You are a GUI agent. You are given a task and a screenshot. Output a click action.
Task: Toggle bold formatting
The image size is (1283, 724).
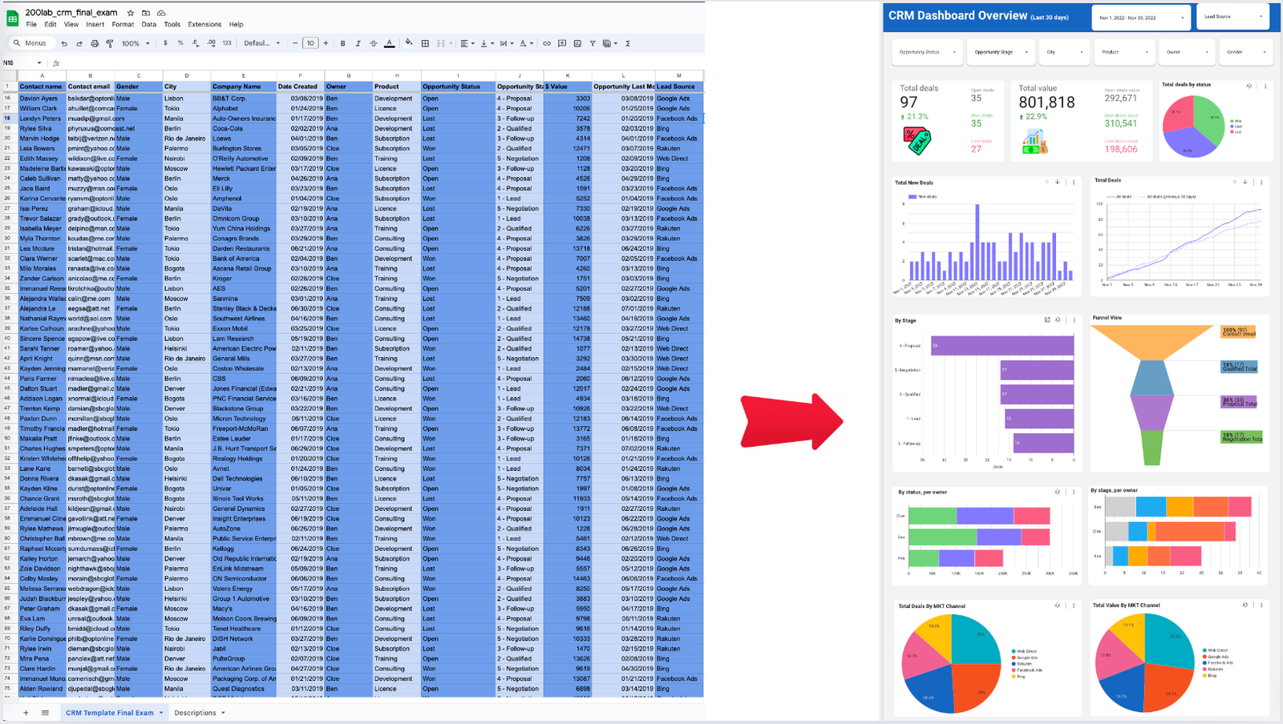pos(343,43)
